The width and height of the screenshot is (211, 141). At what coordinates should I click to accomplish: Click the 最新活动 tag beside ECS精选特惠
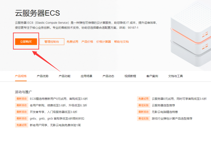click(x=22, y=99)
